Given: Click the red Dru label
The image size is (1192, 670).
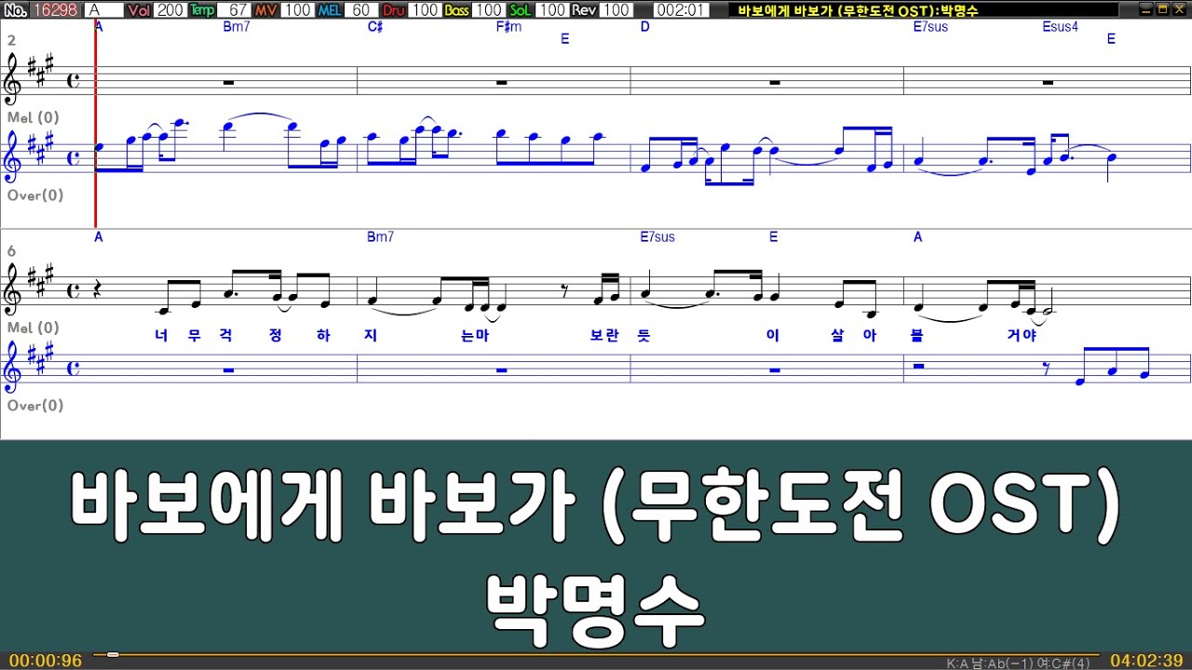Looking at the screenshot, I should (394, 9).
